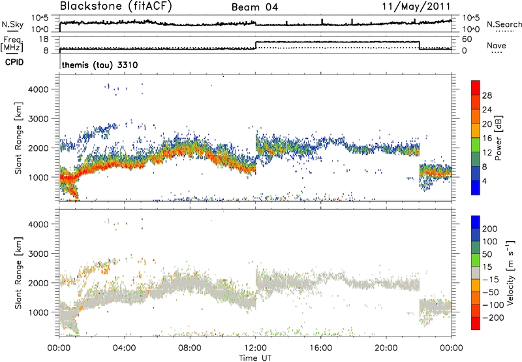Click the "18" frequency axis tick label
The width and height of the screenshot is (522, 362).
click(43, 39)
